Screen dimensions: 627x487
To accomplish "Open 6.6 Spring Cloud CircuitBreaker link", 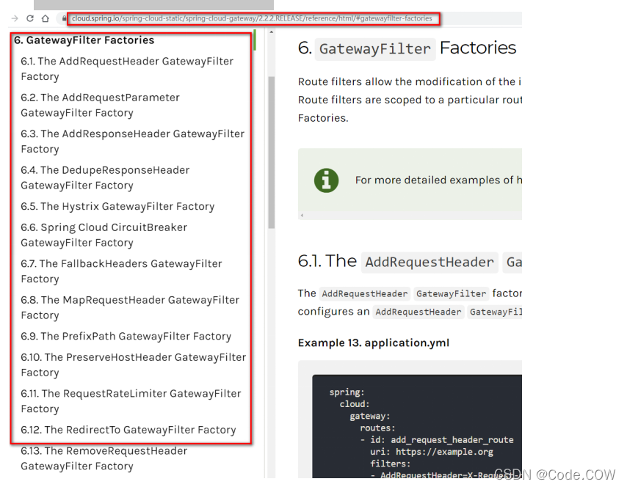I will (104, 235).
